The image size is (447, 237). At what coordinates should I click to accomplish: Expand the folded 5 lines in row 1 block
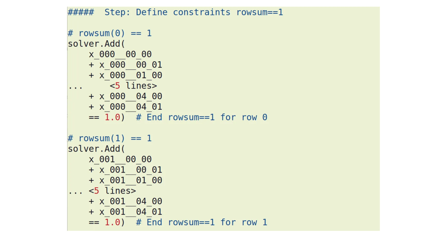[112, 191]
